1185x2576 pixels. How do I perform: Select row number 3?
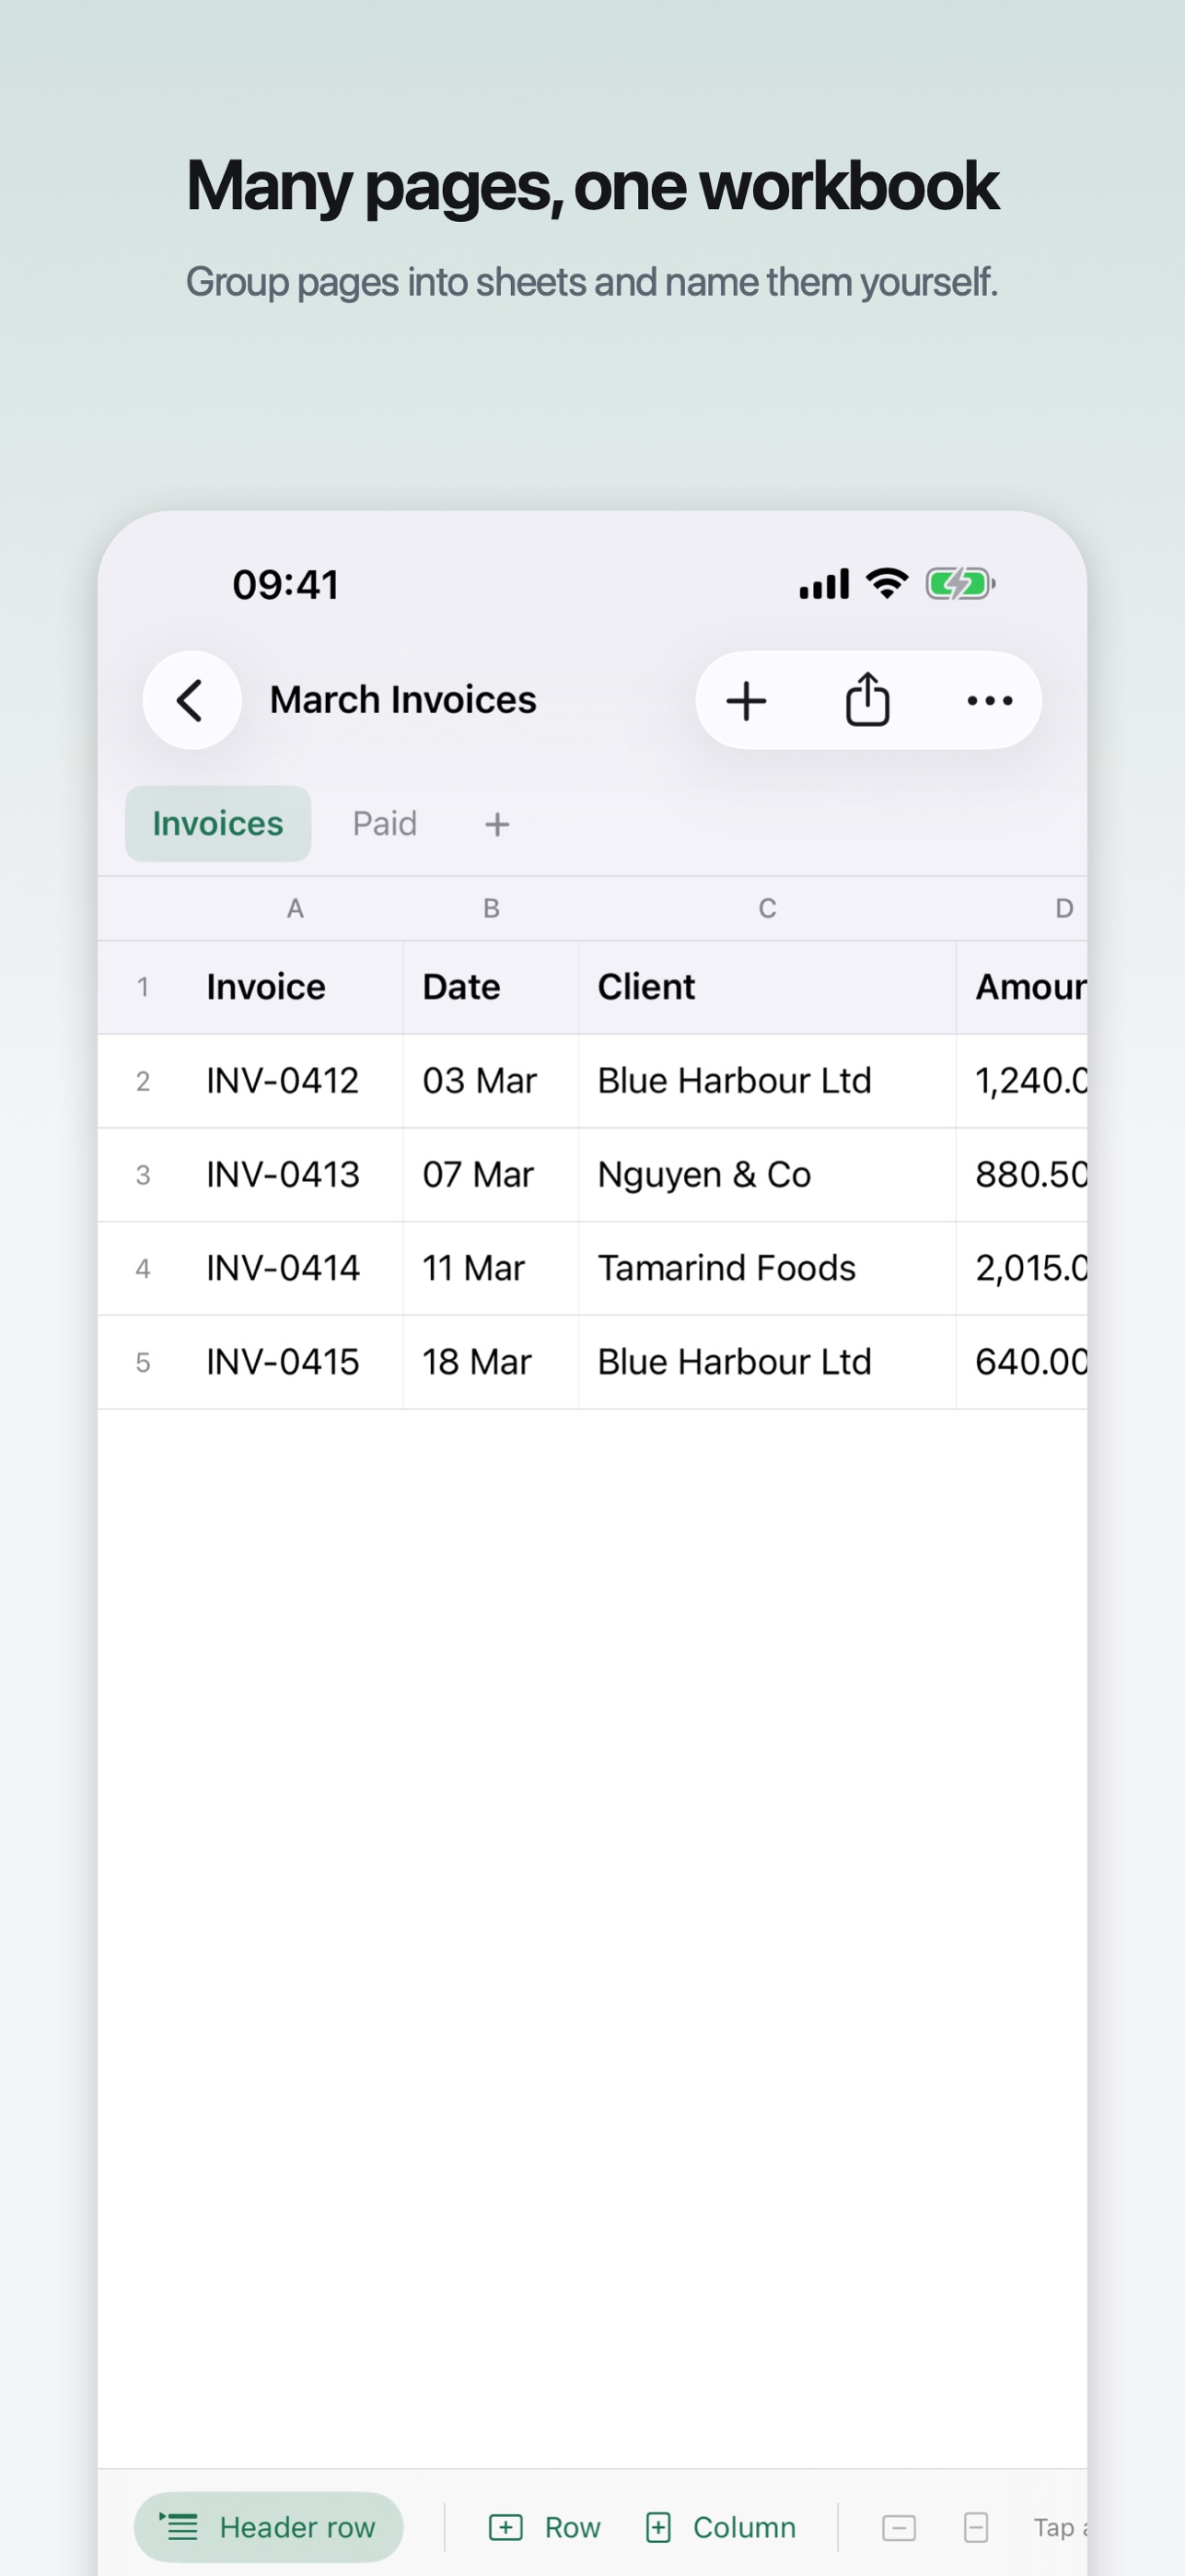(143, 1175)
